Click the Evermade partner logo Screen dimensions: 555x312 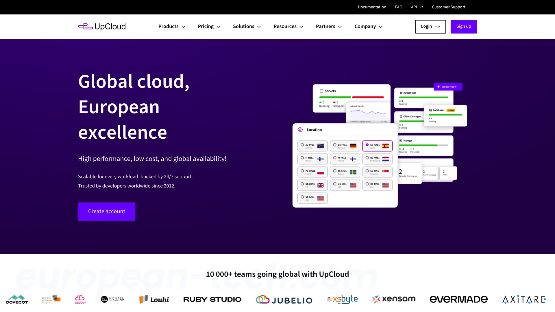[458, 299]
